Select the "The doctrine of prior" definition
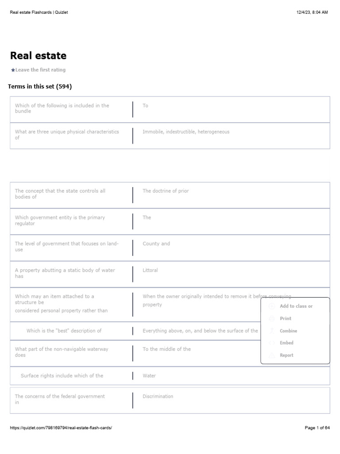Screen dimensions: 340x454 166,191
